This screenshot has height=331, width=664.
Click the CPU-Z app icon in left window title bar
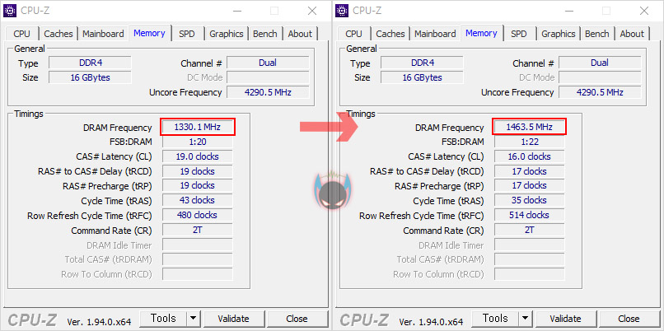10,11
